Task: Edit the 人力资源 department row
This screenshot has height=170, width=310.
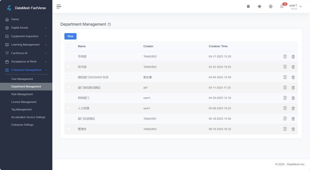Action: [285, 108]
